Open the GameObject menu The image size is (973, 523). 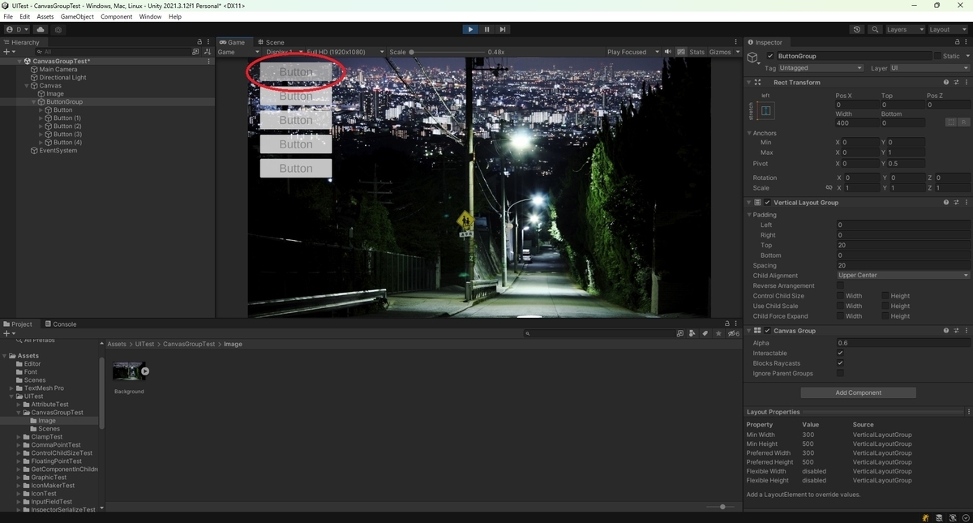[77, 16]
